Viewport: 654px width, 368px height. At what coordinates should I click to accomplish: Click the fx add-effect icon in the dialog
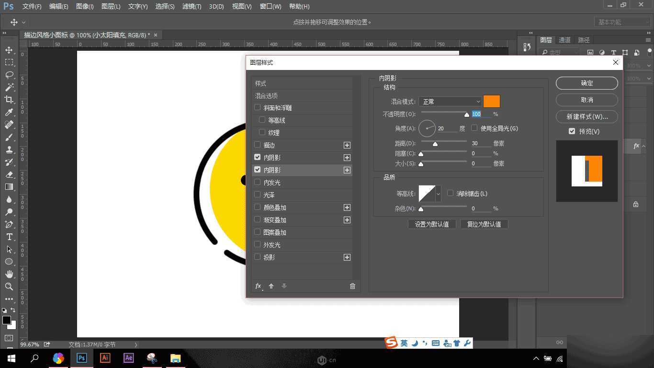[258, 286]
